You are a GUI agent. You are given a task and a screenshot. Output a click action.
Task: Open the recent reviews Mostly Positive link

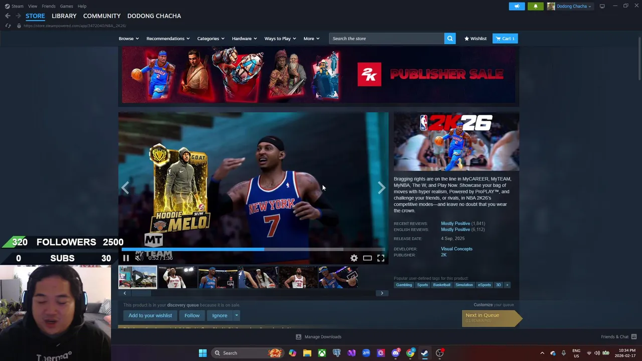[455, 224]
